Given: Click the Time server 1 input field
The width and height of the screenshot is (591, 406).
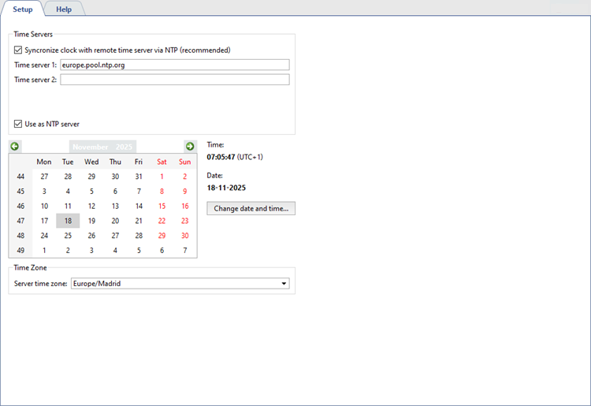Looking at the screenshot, I should (x=174, y=65).
